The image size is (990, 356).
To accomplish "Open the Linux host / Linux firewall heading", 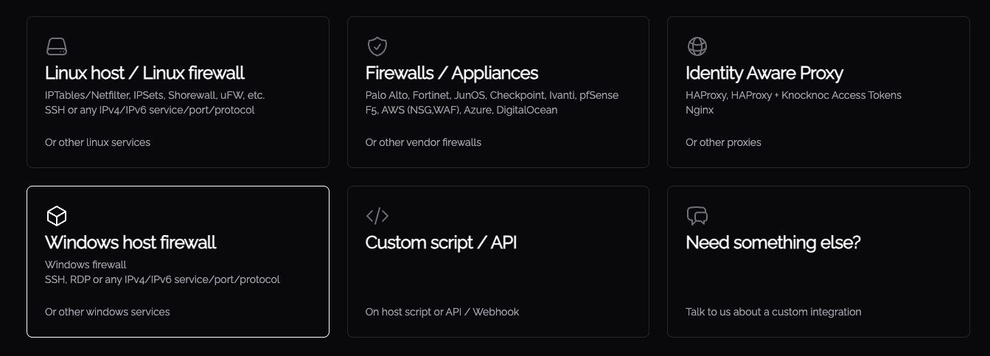I will point(144,73).
